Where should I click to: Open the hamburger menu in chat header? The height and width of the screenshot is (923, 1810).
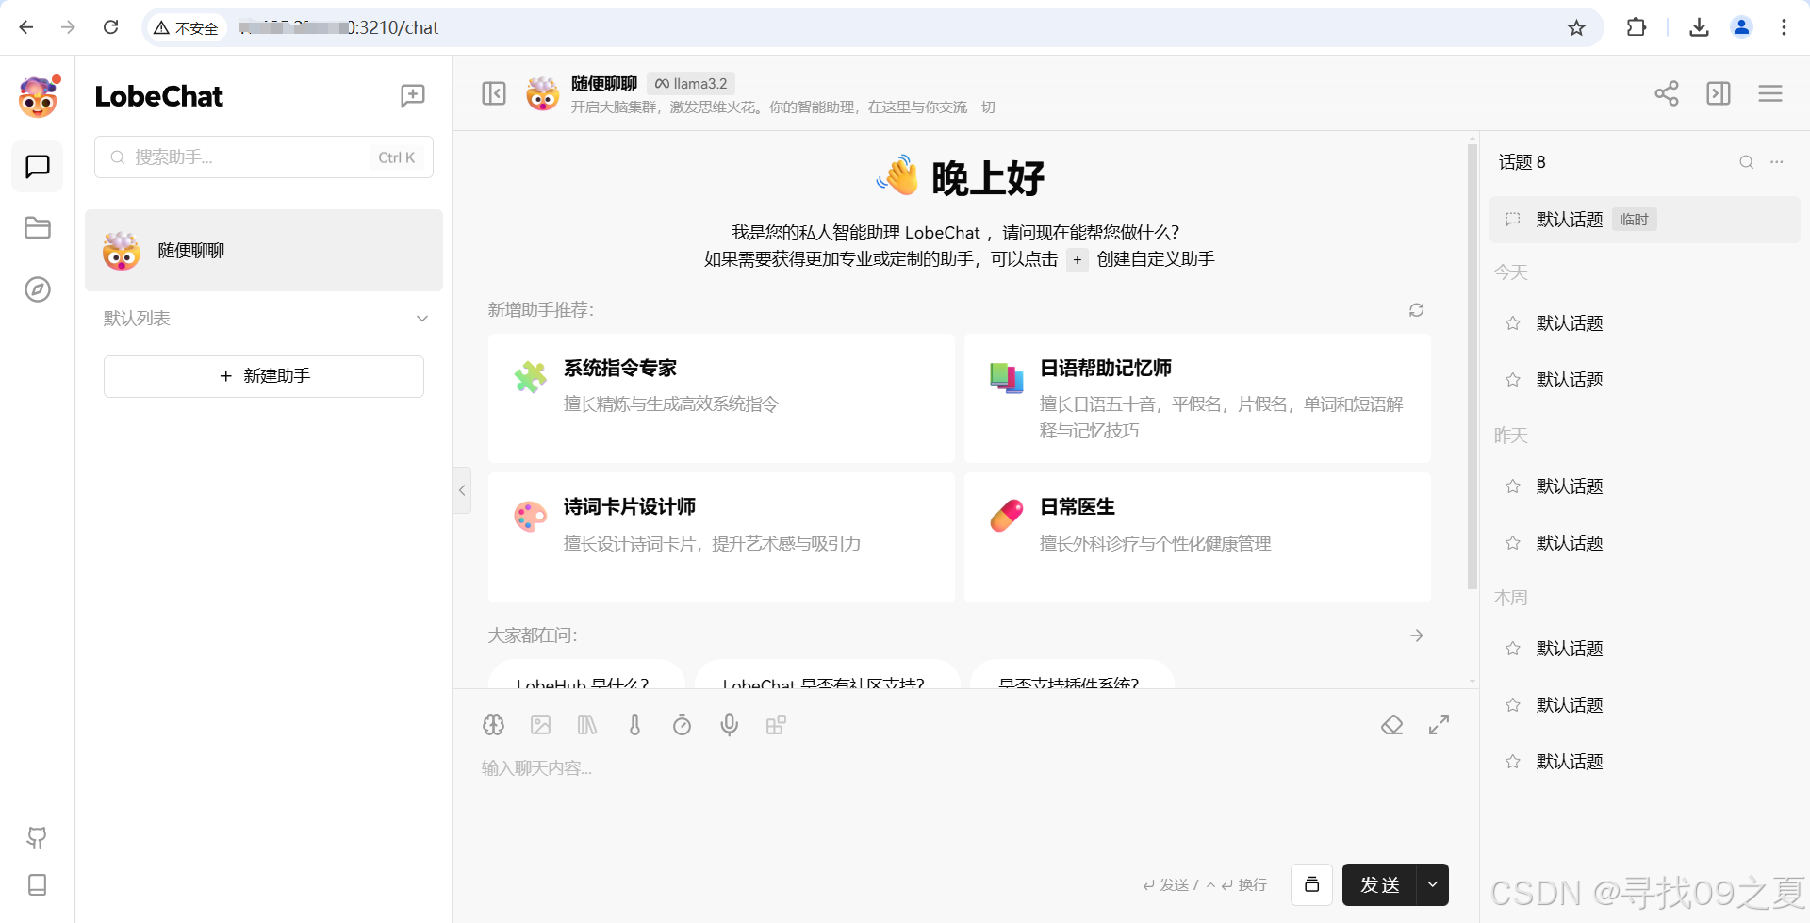(1770, 93)
